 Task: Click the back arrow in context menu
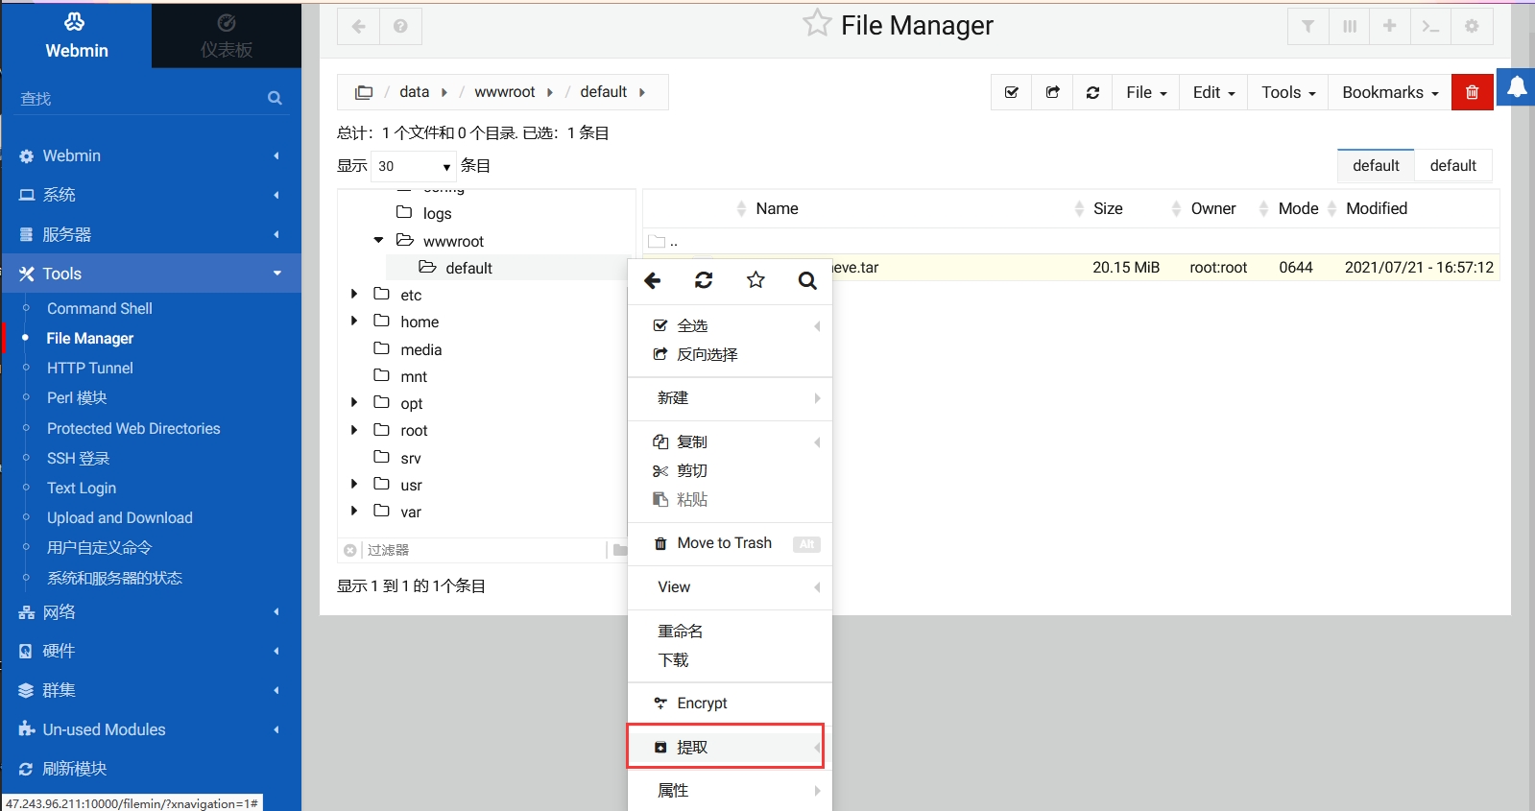[x=653, y=280]
